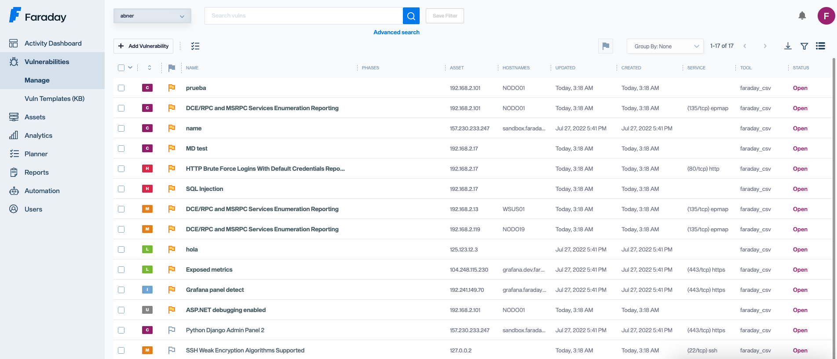Screen dimensions: 837x359
Task: Open Vulnerabilities section in sidebar
Action: click(x=52, y=61)
